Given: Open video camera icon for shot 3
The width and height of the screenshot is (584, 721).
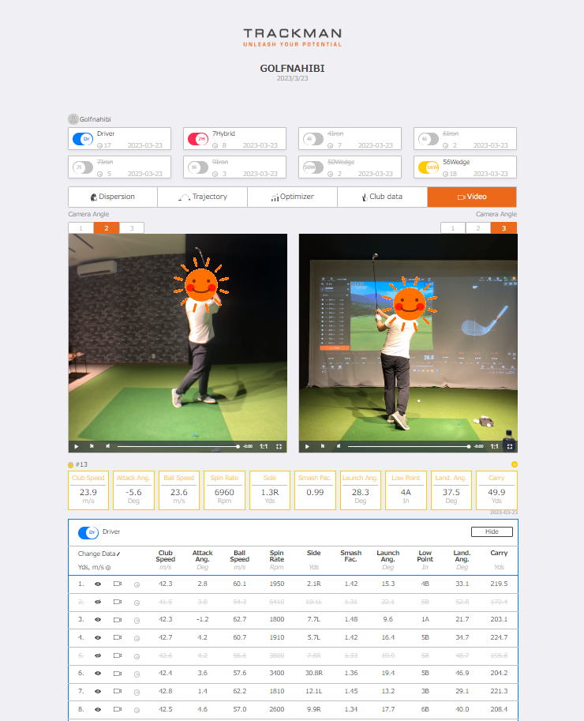Looking at the screenshot, I should 118,620.
